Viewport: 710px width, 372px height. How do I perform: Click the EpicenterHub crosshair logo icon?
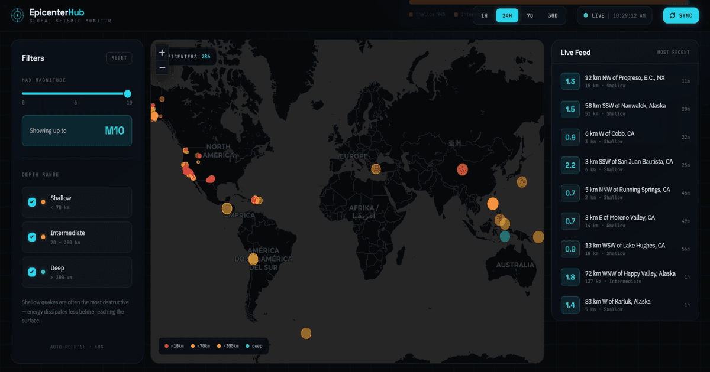pos(18,15)
